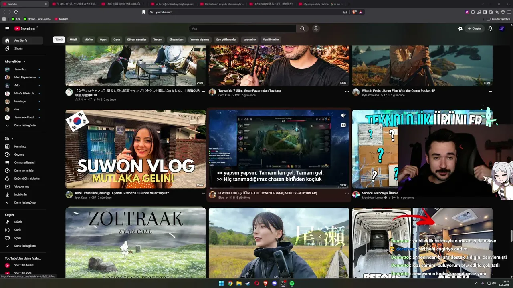513x288 pixels.
Task: Select the Müzik filter chip
Action: [x=73, y=40]
